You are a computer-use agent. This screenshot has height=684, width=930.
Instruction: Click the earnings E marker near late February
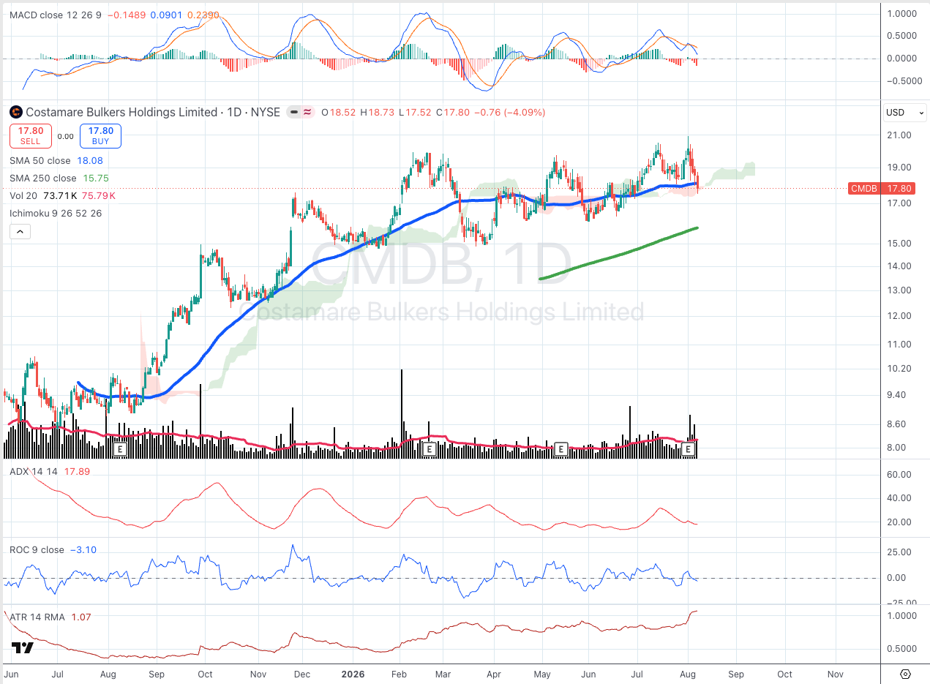coord(430,448)
